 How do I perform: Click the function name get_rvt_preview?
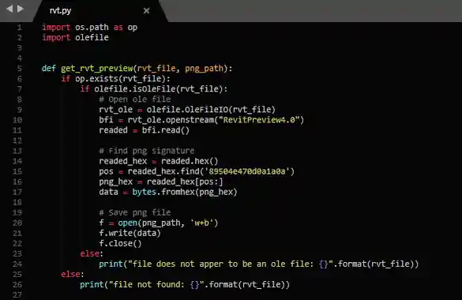96,69
